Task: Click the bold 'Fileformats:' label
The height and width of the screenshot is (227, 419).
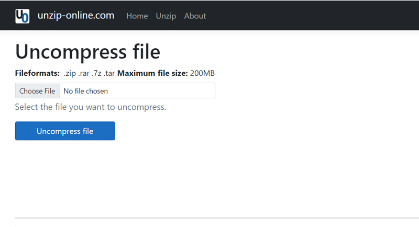Action: [37, 73]
